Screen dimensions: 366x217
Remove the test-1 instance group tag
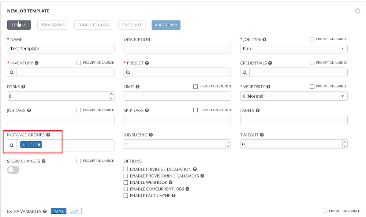(x=39, y=145)
